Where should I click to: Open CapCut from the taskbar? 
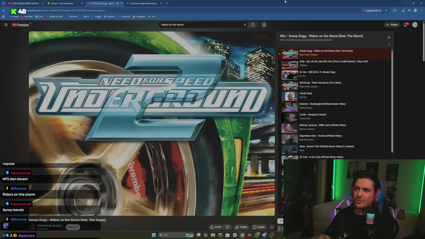235,235
